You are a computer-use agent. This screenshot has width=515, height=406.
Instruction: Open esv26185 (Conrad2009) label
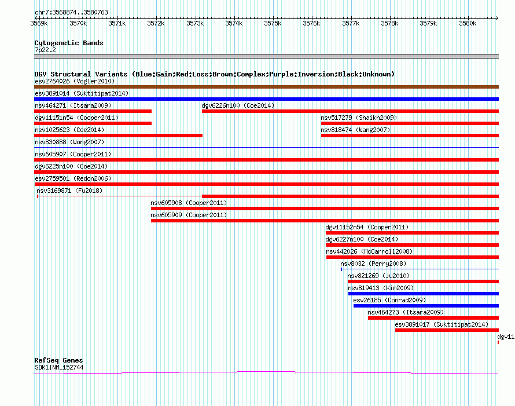[389, 300]
